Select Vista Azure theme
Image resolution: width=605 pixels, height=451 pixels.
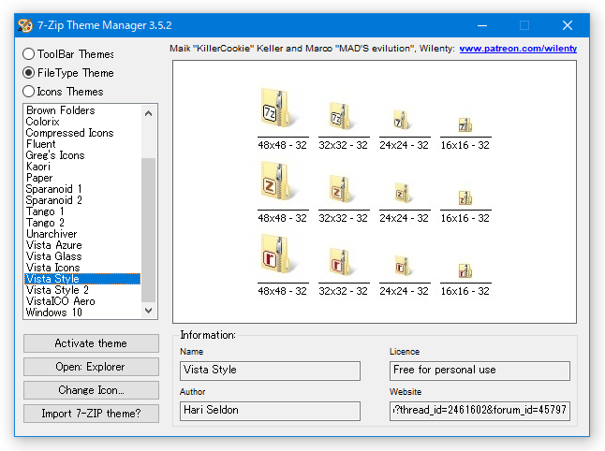click(x=82, y=245)
